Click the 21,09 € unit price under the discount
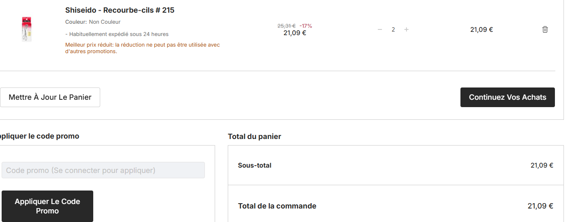Screen dimensions: 568x222 coord(295,33)
